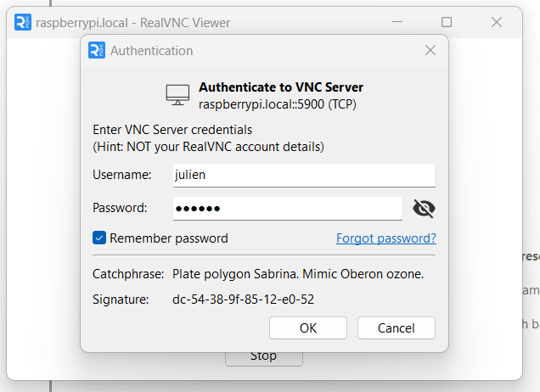
Task: Click the RealVNC logo in the Viewer title bar
Action: (x=23, y=23)
